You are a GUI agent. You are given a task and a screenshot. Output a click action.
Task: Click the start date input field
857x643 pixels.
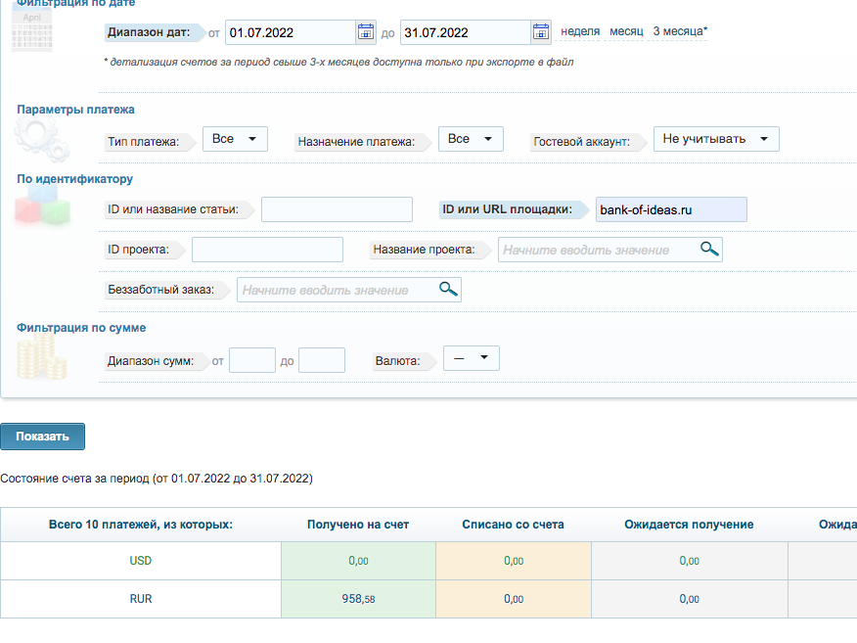(x=290, y=32)
